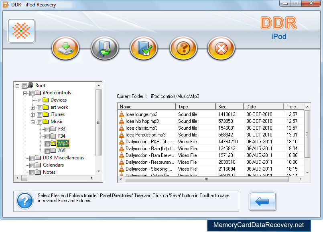Click VLC icon beside Dailymotion - Ram Brew
Image resolution: width=323 pixels, height=232 pixels.
click(x=122, y=155)
